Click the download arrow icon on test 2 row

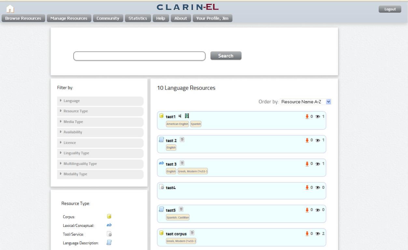click(307, 140)
